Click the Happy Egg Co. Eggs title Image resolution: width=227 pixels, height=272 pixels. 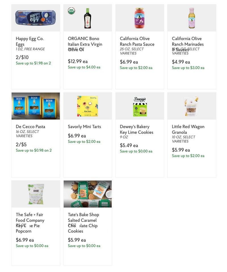(30, 41)
